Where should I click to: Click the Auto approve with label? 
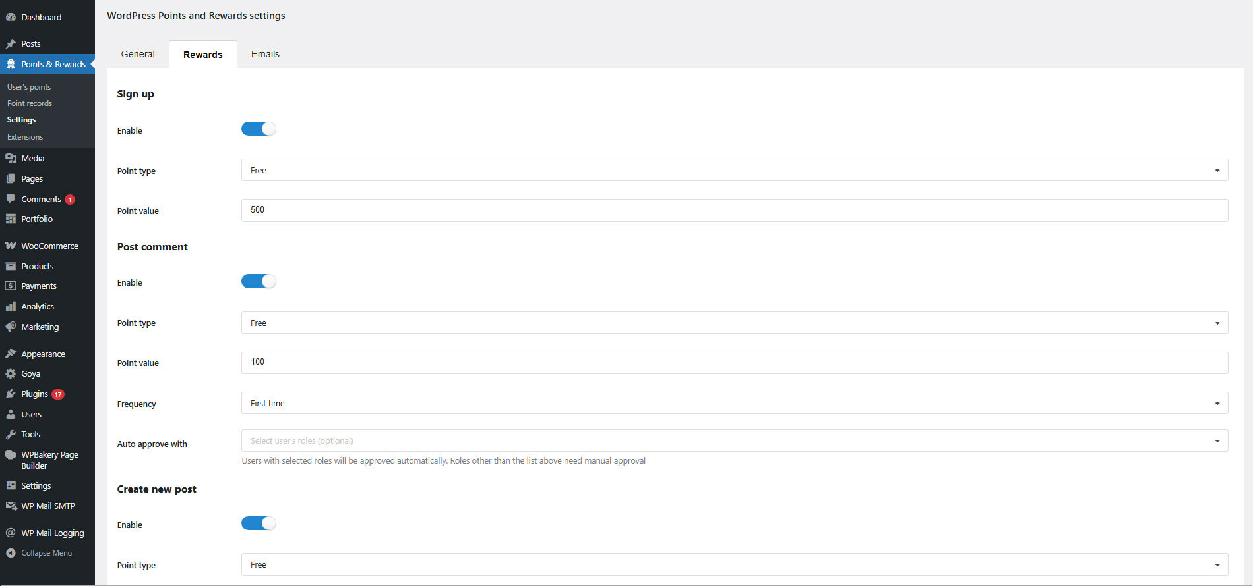tap(152, 444)
